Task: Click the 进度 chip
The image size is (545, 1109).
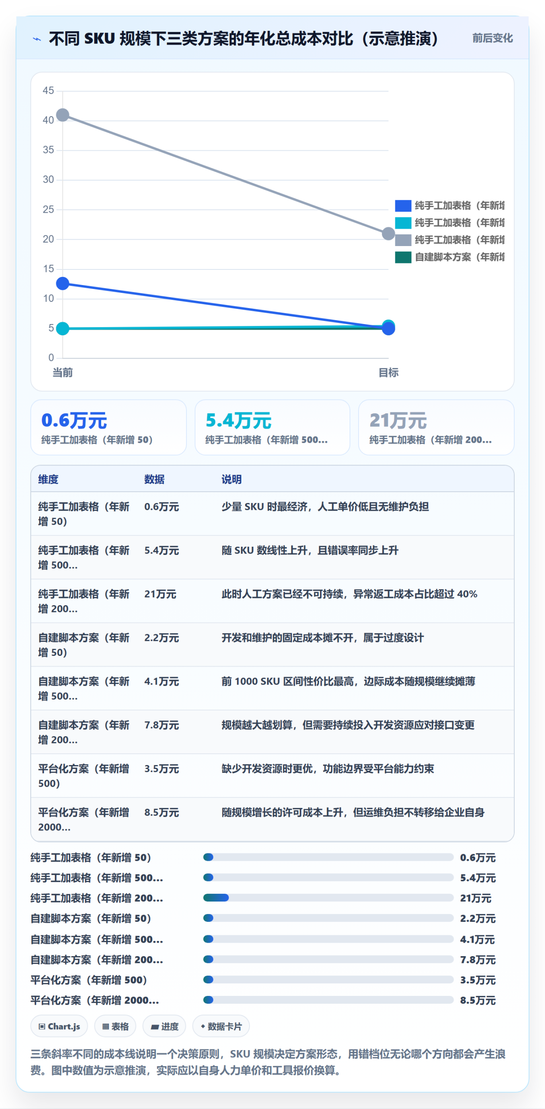Action: tap(164, 1026)
